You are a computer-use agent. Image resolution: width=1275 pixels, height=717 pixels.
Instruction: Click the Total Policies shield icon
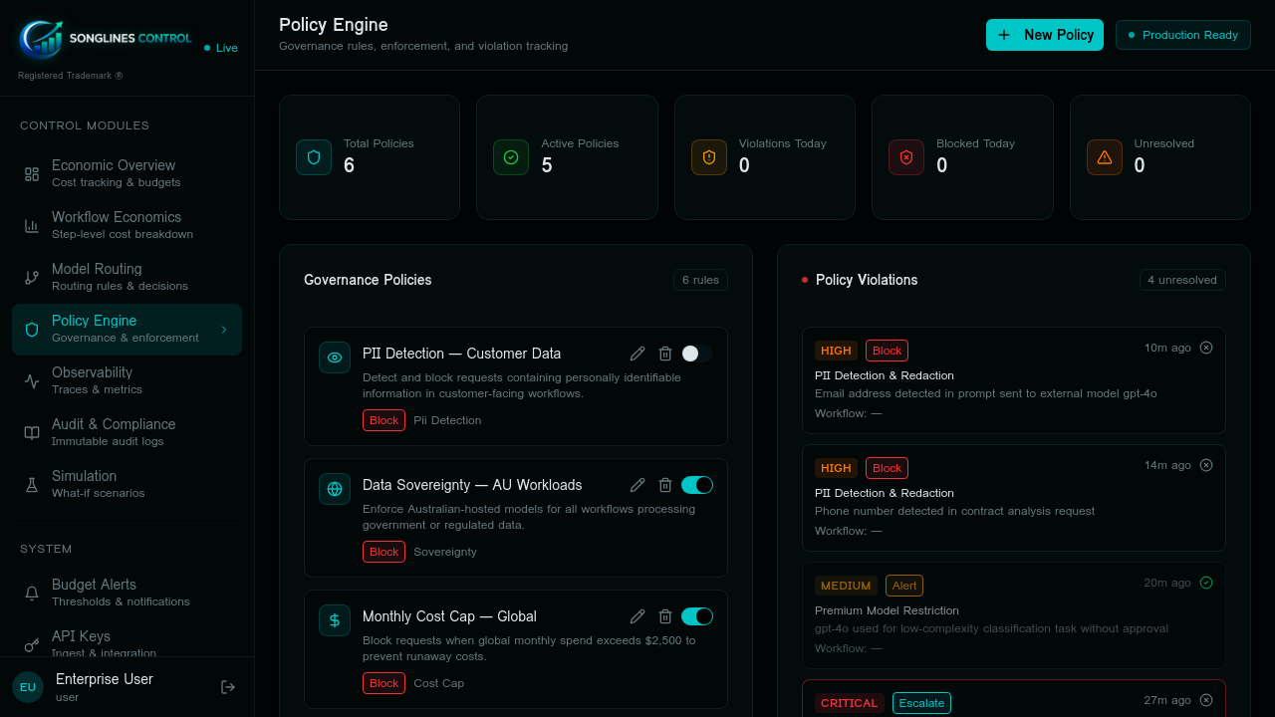pos(314,157)
